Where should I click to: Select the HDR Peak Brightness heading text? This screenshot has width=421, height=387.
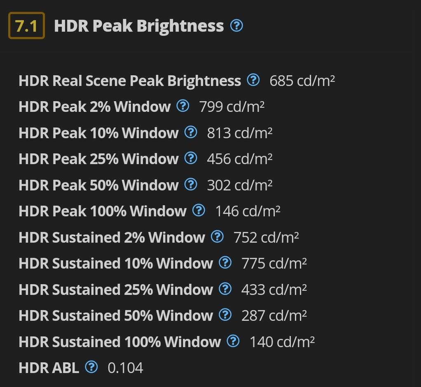click(139, 26)
